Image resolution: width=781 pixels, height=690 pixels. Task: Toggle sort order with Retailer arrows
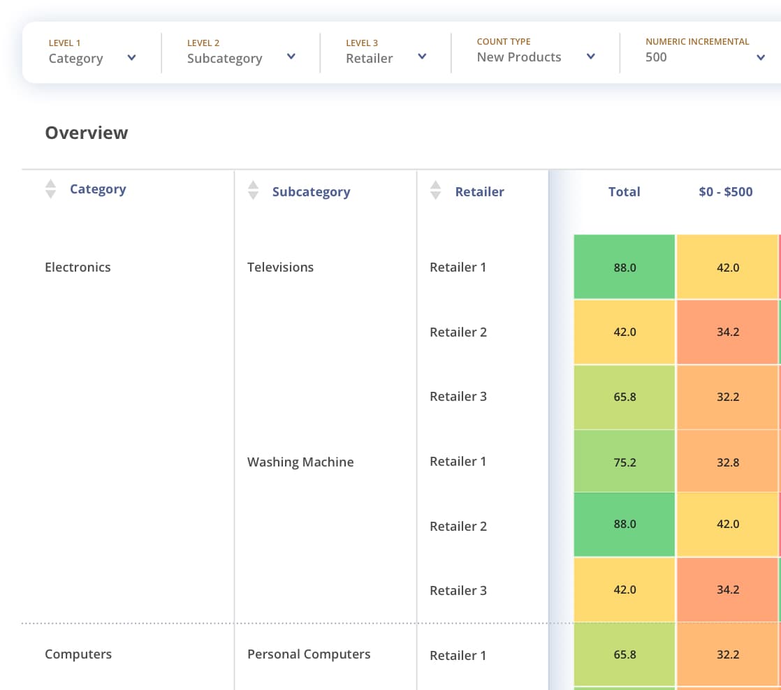click(435, 191)
